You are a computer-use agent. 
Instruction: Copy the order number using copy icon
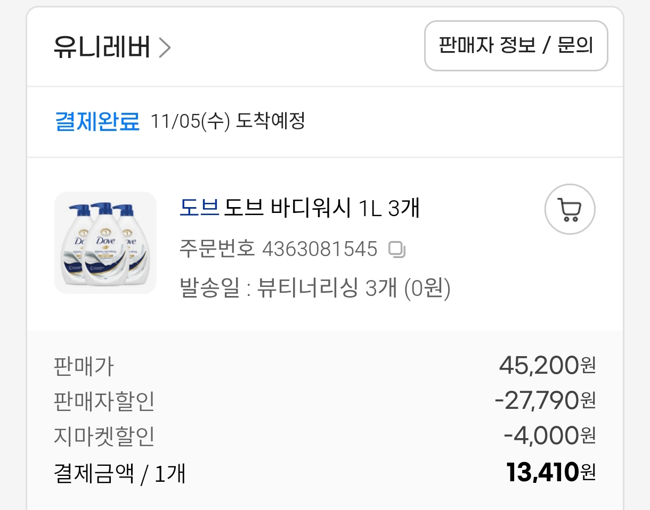pyautogui.click(x=397, y=249)
